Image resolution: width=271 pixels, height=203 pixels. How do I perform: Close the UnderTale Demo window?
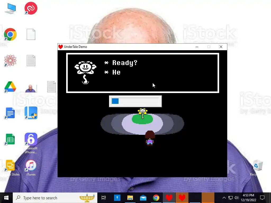point(221,47)
